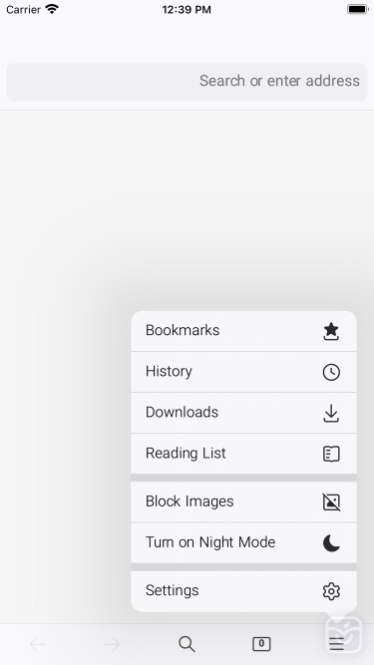Image resolution: width=374 pixels, height=665 pixels.
Task: Click the Night Mode moon icon
Action: tap(331, 542)
